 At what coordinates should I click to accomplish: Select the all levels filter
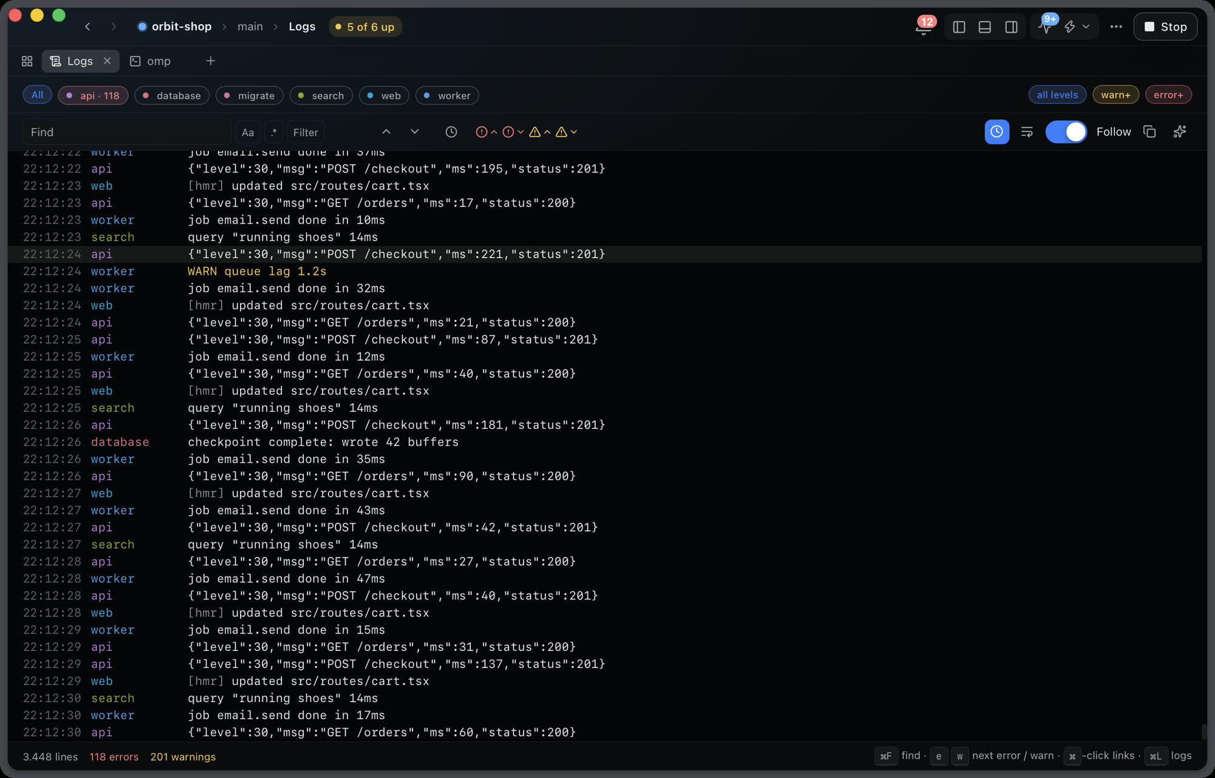[x=1057, y=95]
